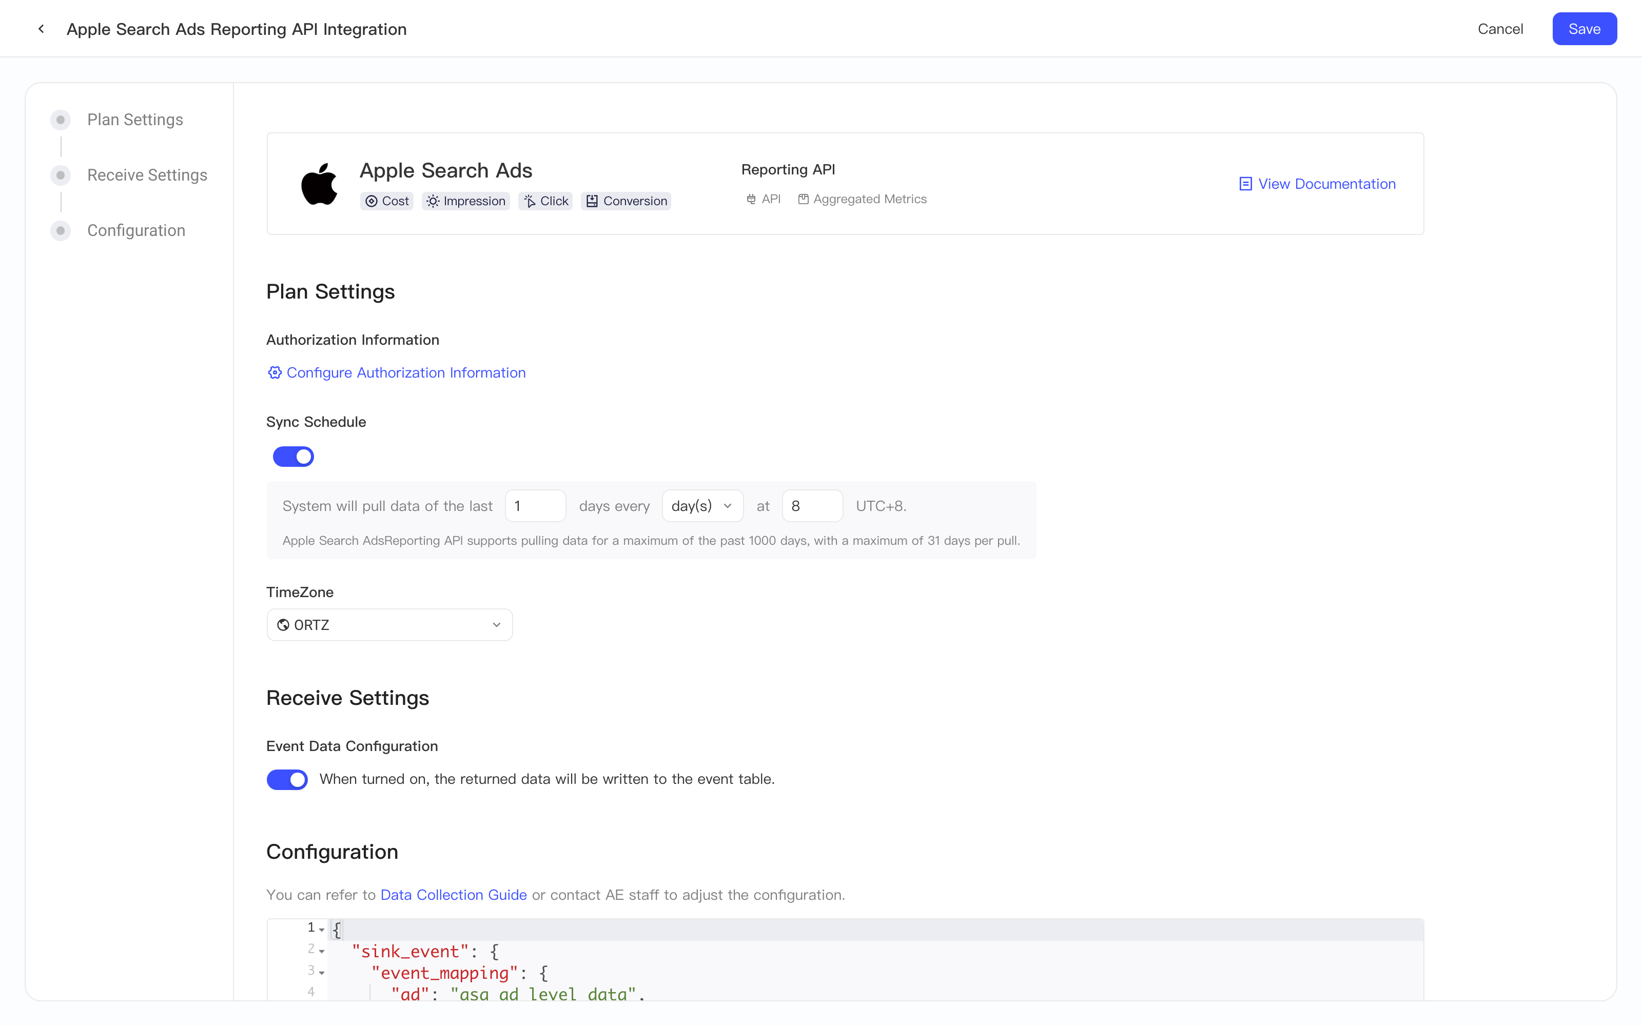Click the Cost tag icon

point(371,201)
